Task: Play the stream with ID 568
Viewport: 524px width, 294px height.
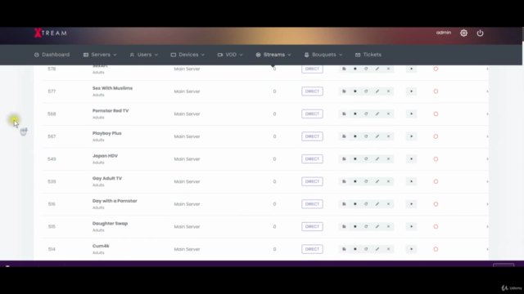Action: (411, 114)
